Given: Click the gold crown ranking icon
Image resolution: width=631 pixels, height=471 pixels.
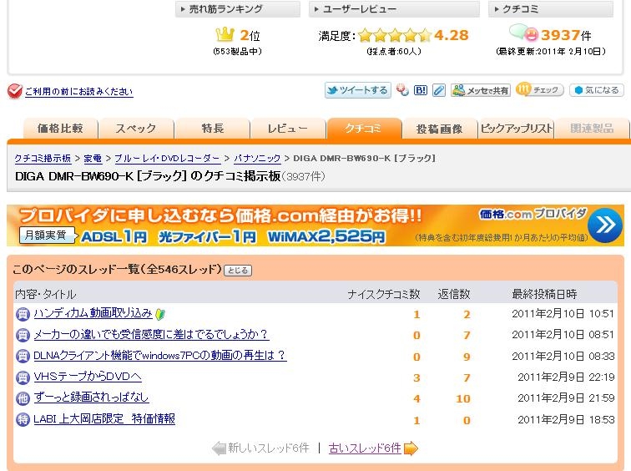Looking at the screenshot, I should pyautogui.click(x=225, y=35).
